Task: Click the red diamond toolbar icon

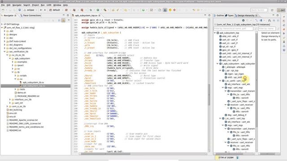Action: (x=174, y=10)
